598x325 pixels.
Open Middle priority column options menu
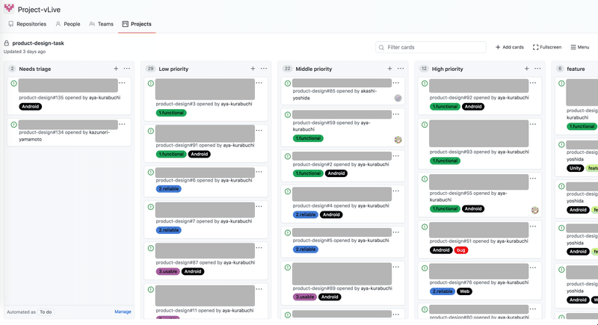point(401,69)
